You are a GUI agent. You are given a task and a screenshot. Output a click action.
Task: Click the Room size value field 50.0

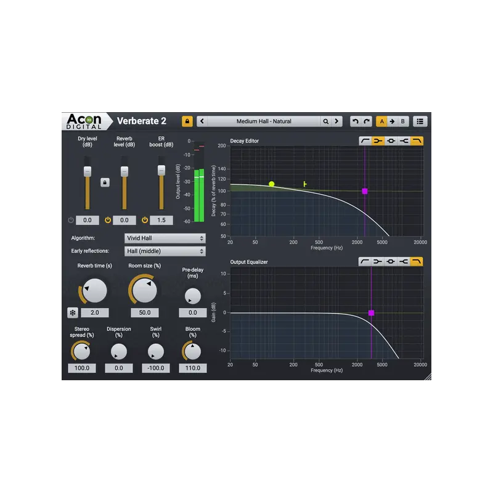click(145, 313)
